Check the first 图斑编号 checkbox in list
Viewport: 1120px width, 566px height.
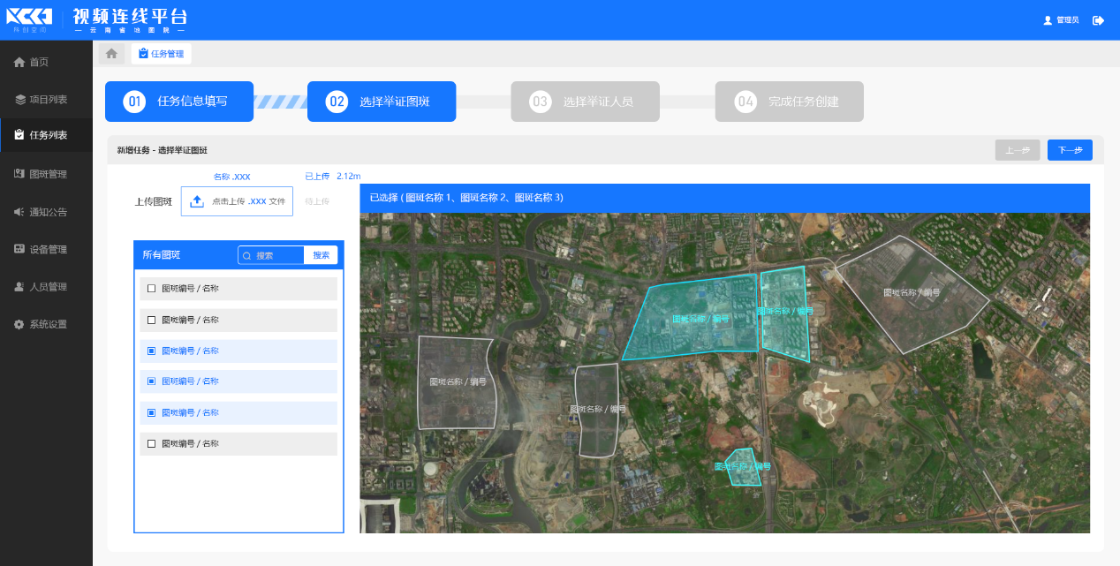click(x=151, y=289)
